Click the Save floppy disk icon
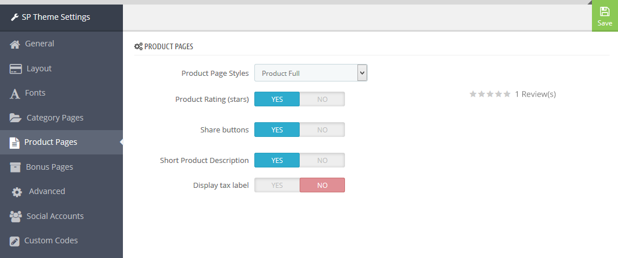Image resolution: width=618 pixels, height=258 pixels. coord(604,11)
